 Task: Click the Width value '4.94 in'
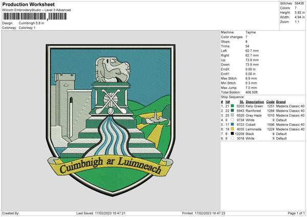pyautogui.click(x=299, y=17)
